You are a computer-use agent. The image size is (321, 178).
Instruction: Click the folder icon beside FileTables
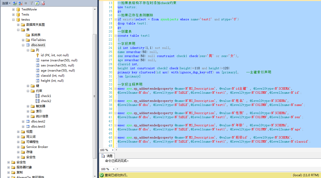28,40
